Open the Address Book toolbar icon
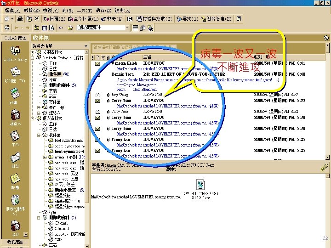The width and height of the screenshot is (331, 248). coord(130,19)
